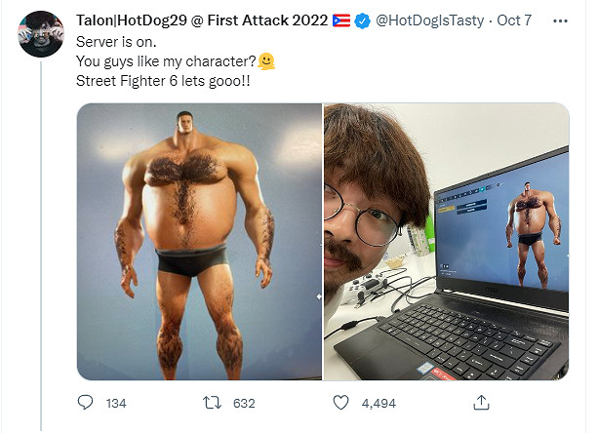Click the flag emoji after the display name
Image resolution: width=598 pixels, height=433 pixels.
point(338,20)
